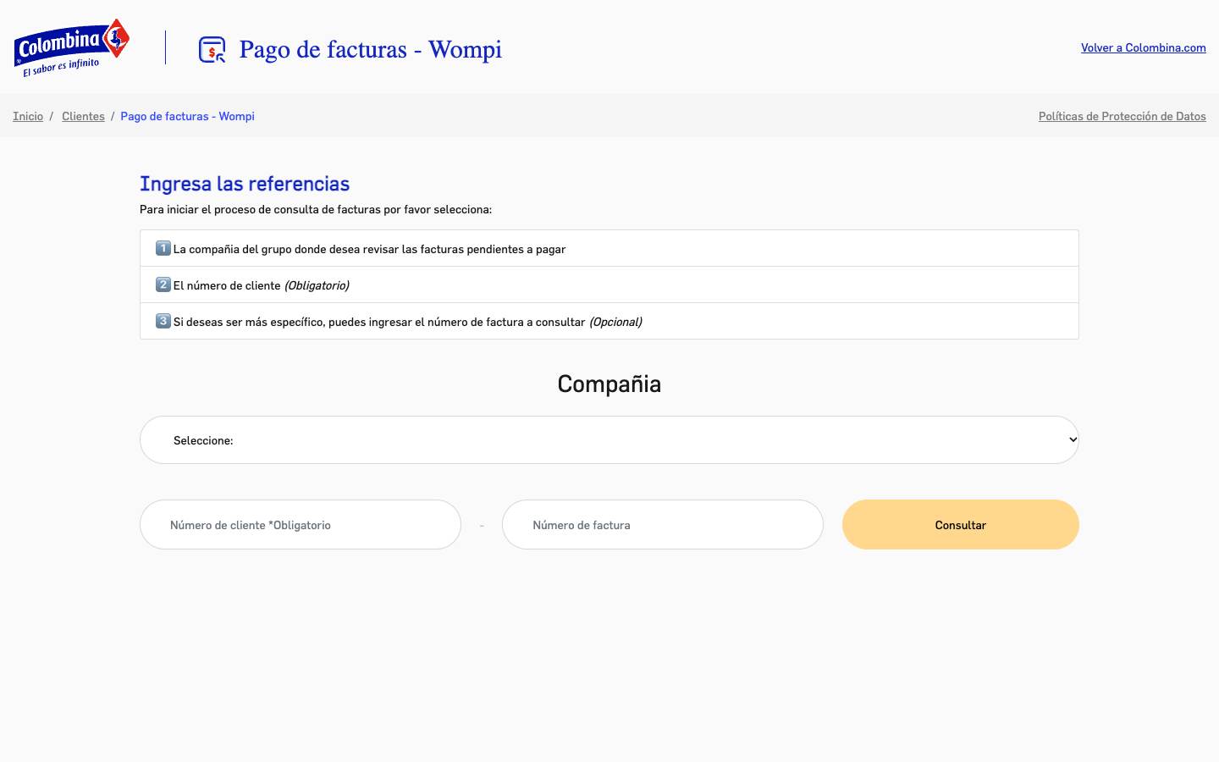Click the number 1 step icon

[163, 248]
